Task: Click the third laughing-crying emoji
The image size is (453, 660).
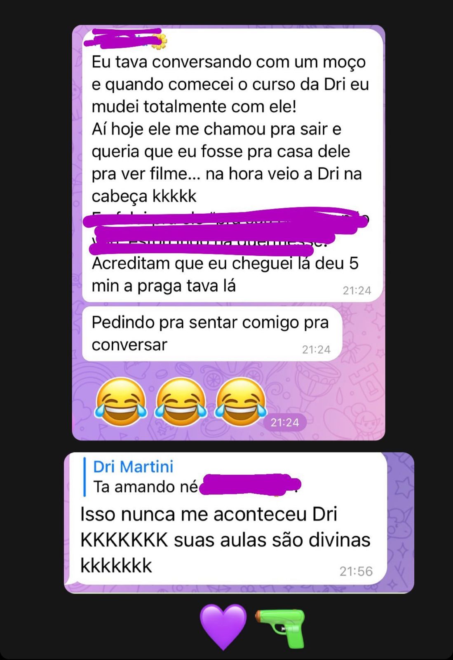Action: pos(241,401)
